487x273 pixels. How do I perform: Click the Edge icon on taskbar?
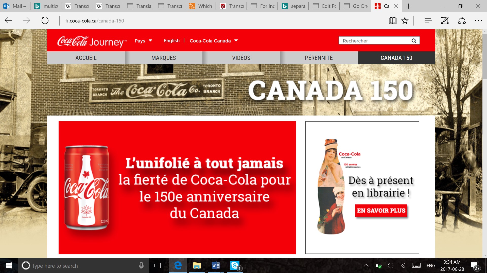[178, 265]
